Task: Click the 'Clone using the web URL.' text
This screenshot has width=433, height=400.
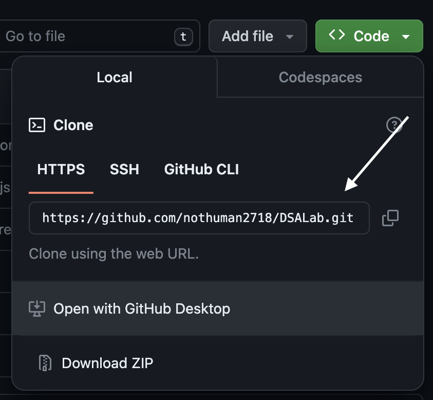Action: (114, 253)
